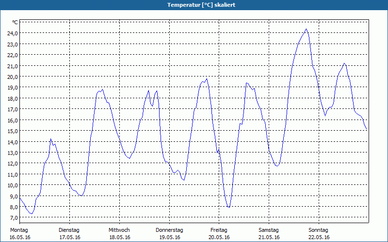Select the 16,0 axis value
This screenshot has width=388, height=242.
point(13,120)
